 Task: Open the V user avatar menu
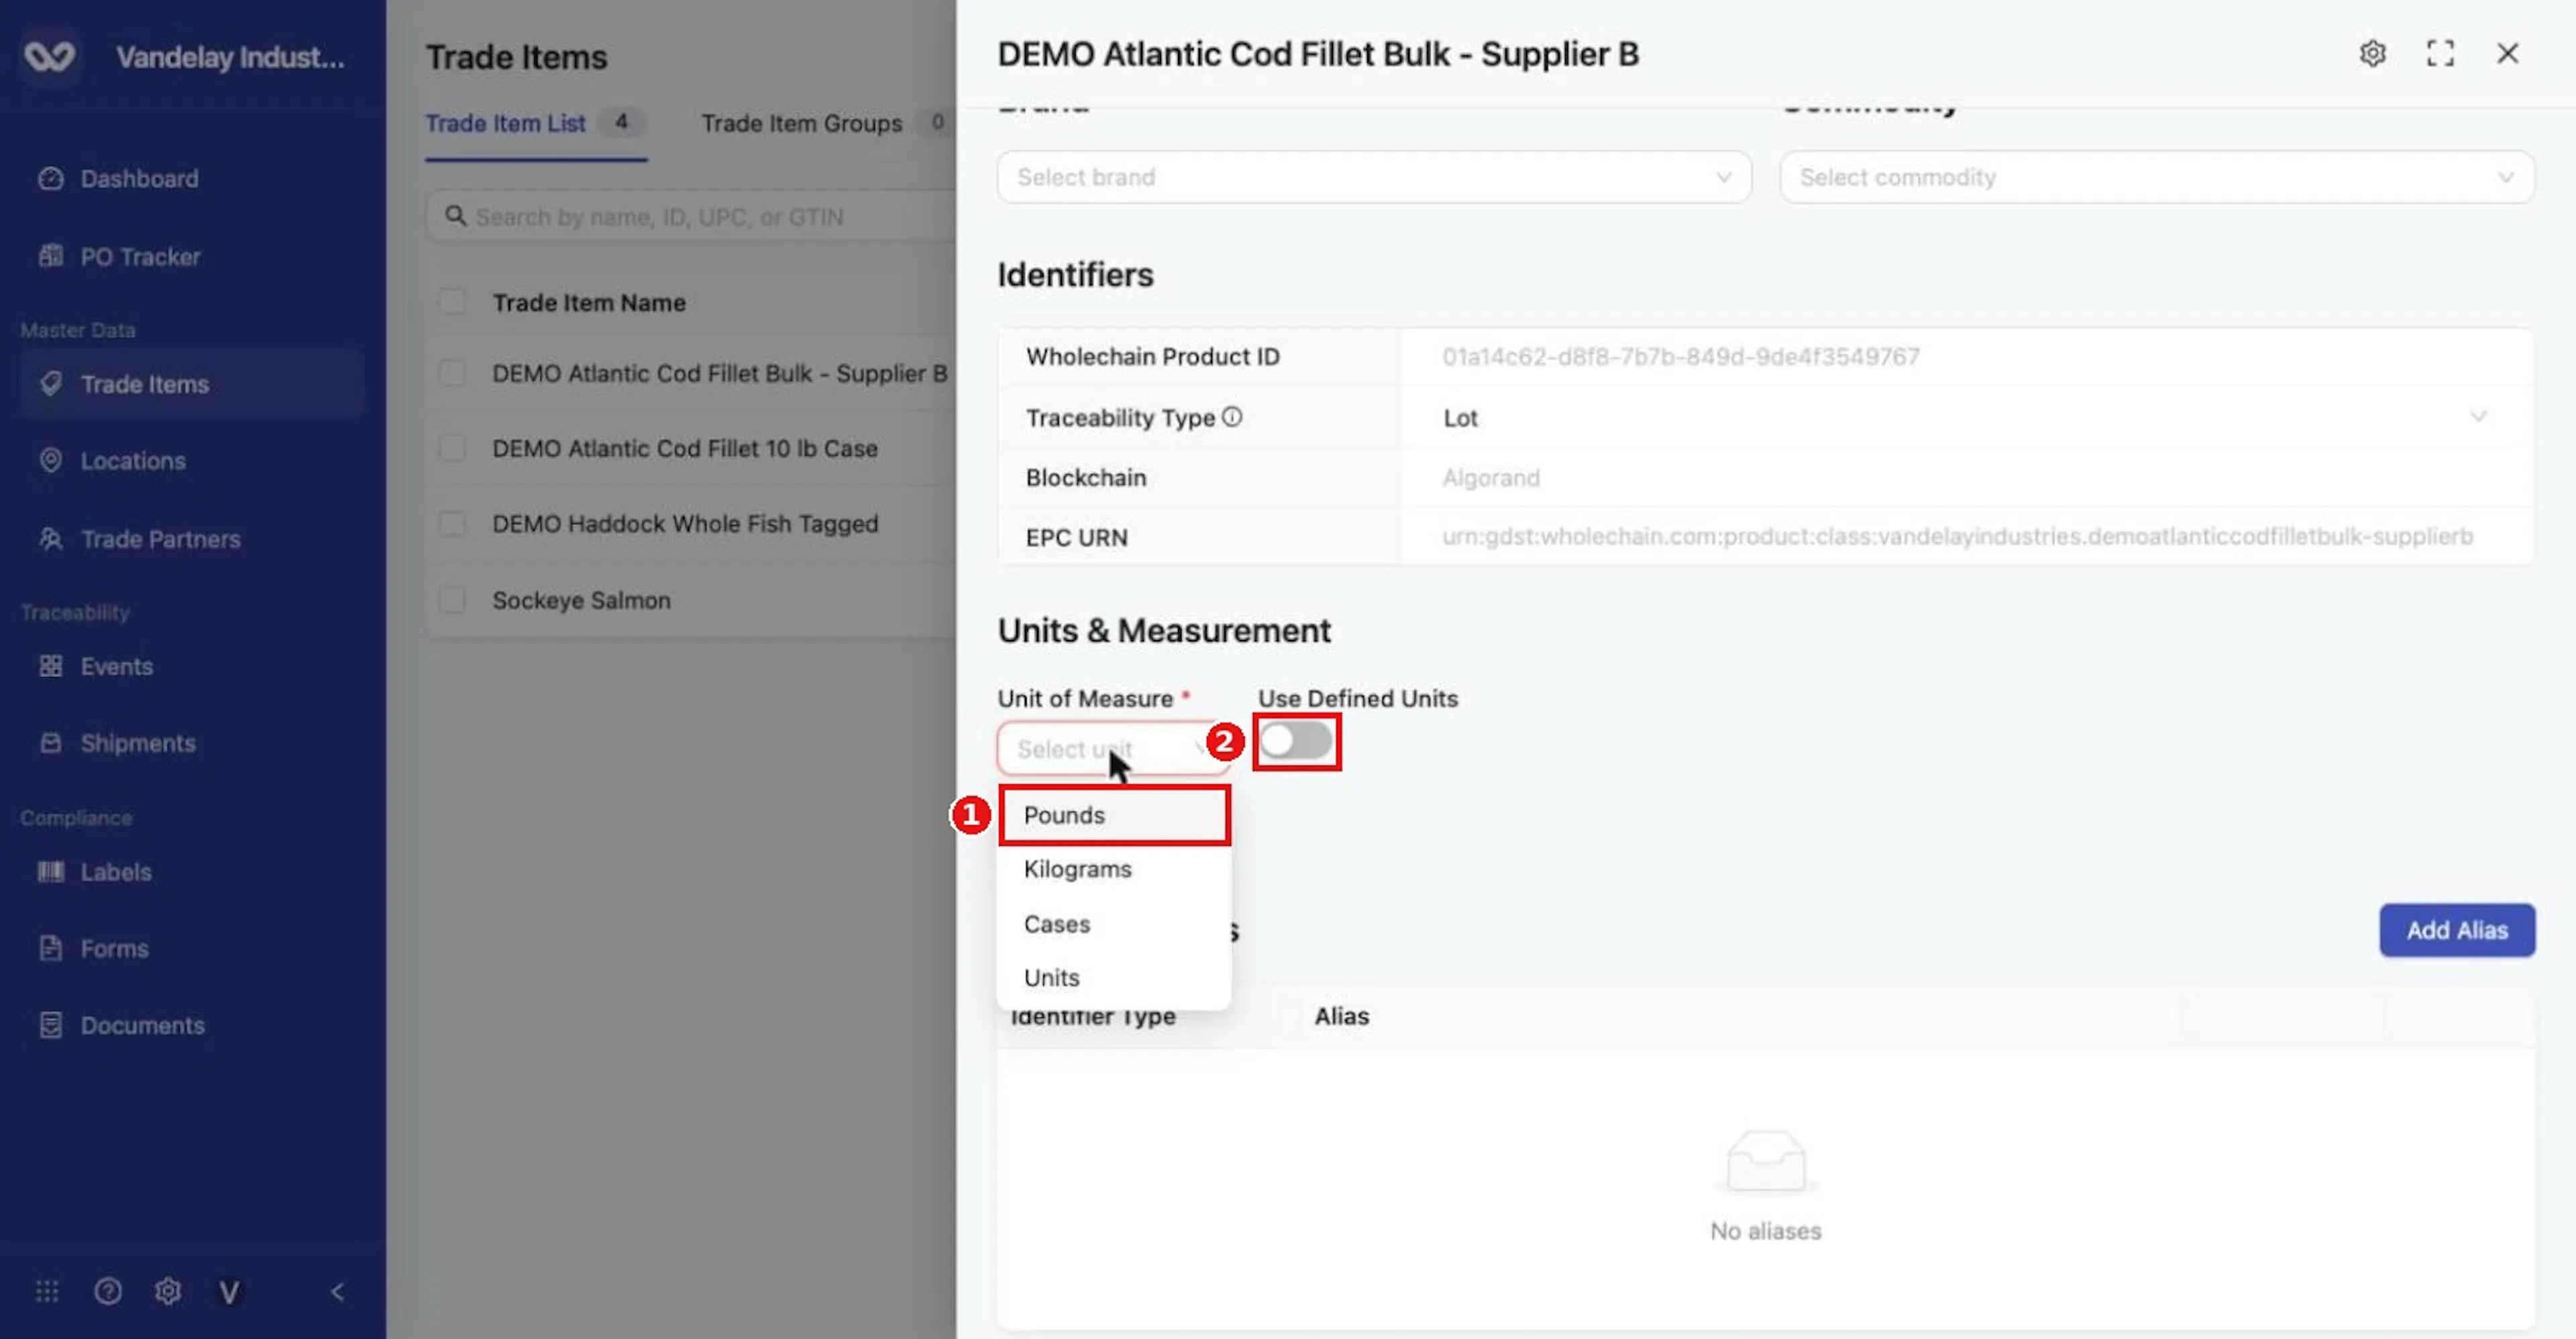pos(229,1292)
